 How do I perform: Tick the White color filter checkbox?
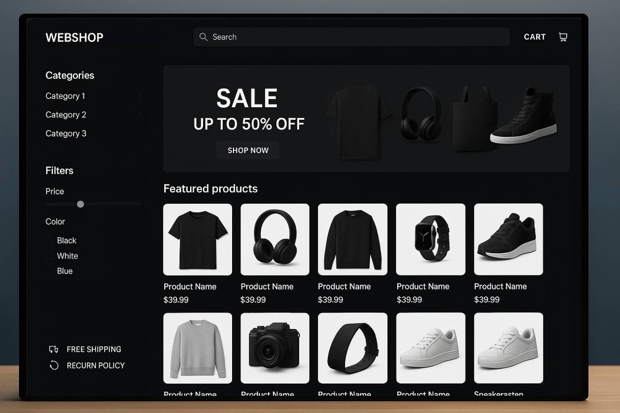[49, 256]
